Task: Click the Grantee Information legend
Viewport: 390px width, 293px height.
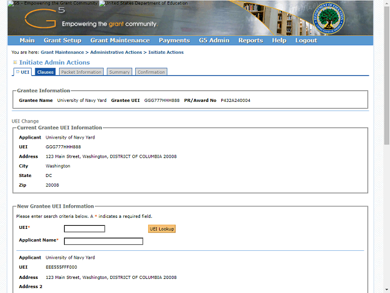Action: (x=43, y=91)
